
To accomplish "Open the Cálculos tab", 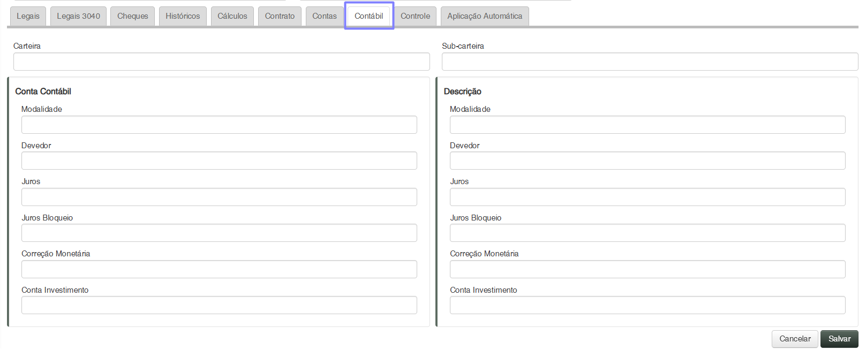I will point(232,16).
